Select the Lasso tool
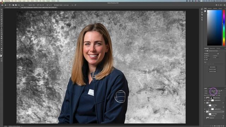This screenshot has height=127, width=226. point(1,14)
